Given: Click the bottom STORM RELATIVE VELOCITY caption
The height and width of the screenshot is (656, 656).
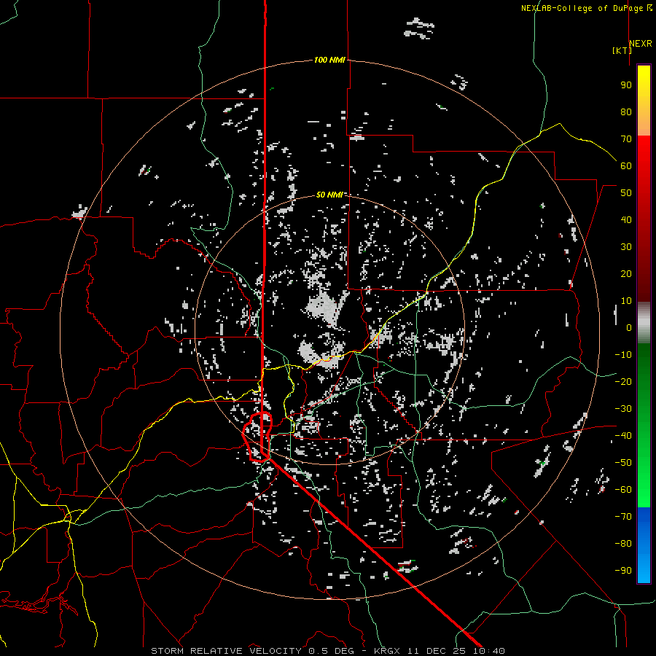Looking at the screenshot, I should (x=327, y=651).
